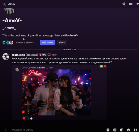The image size is (139, 132).
Task: Click the 17:07 message timestamp
Action: [x=54, y=55]
